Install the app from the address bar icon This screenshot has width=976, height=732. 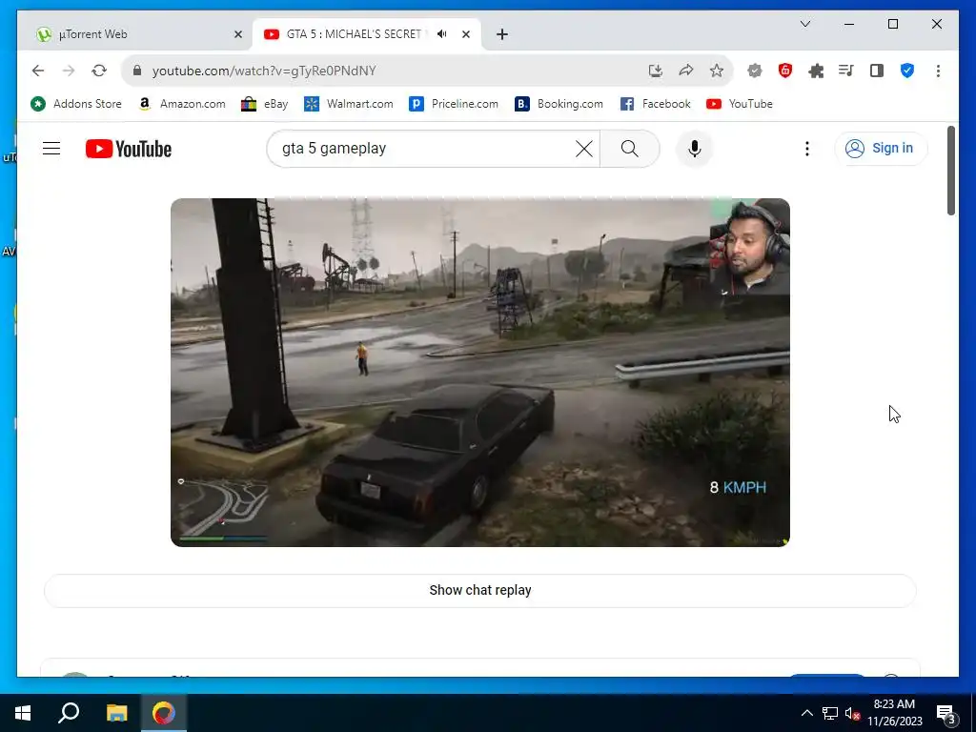pos(656,71)
